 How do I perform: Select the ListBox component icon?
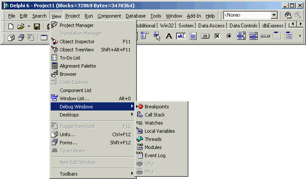[241, 36]
